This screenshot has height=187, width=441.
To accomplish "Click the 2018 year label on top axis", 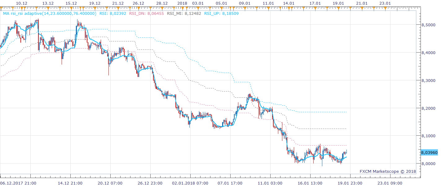I will tap(182, 3).
